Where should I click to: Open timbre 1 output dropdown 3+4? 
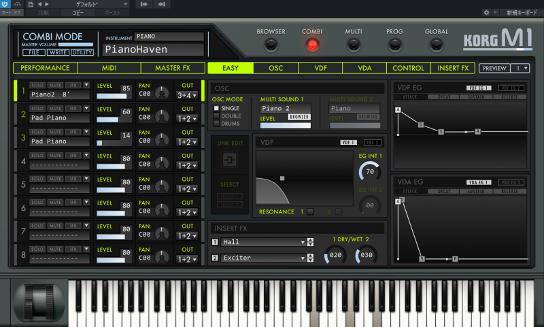(x=187, y=96)
